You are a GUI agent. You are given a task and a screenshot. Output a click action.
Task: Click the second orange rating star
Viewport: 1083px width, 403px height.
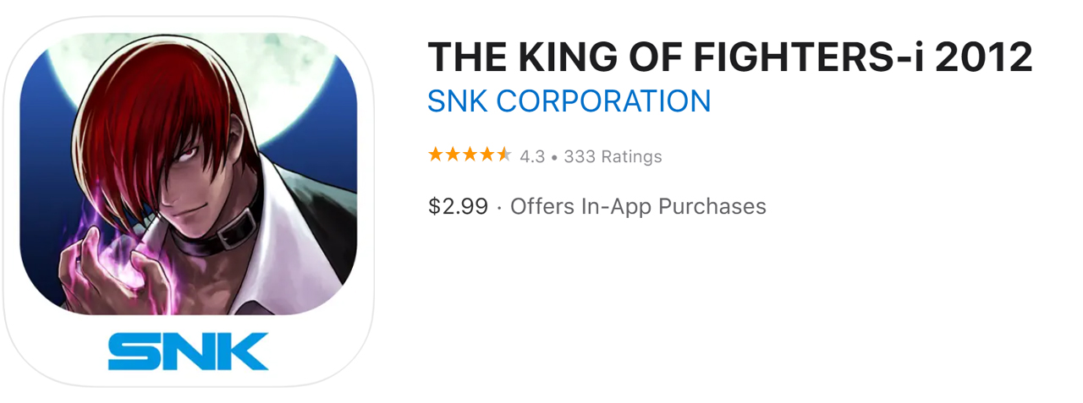[453, 155]
